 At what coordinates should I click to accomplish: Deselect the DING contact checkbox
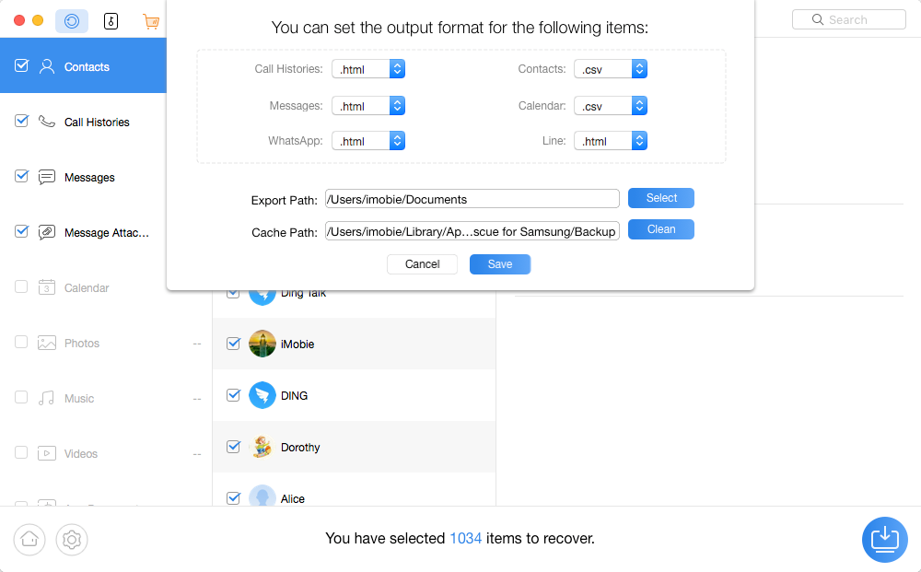click(x=234, y=395)
